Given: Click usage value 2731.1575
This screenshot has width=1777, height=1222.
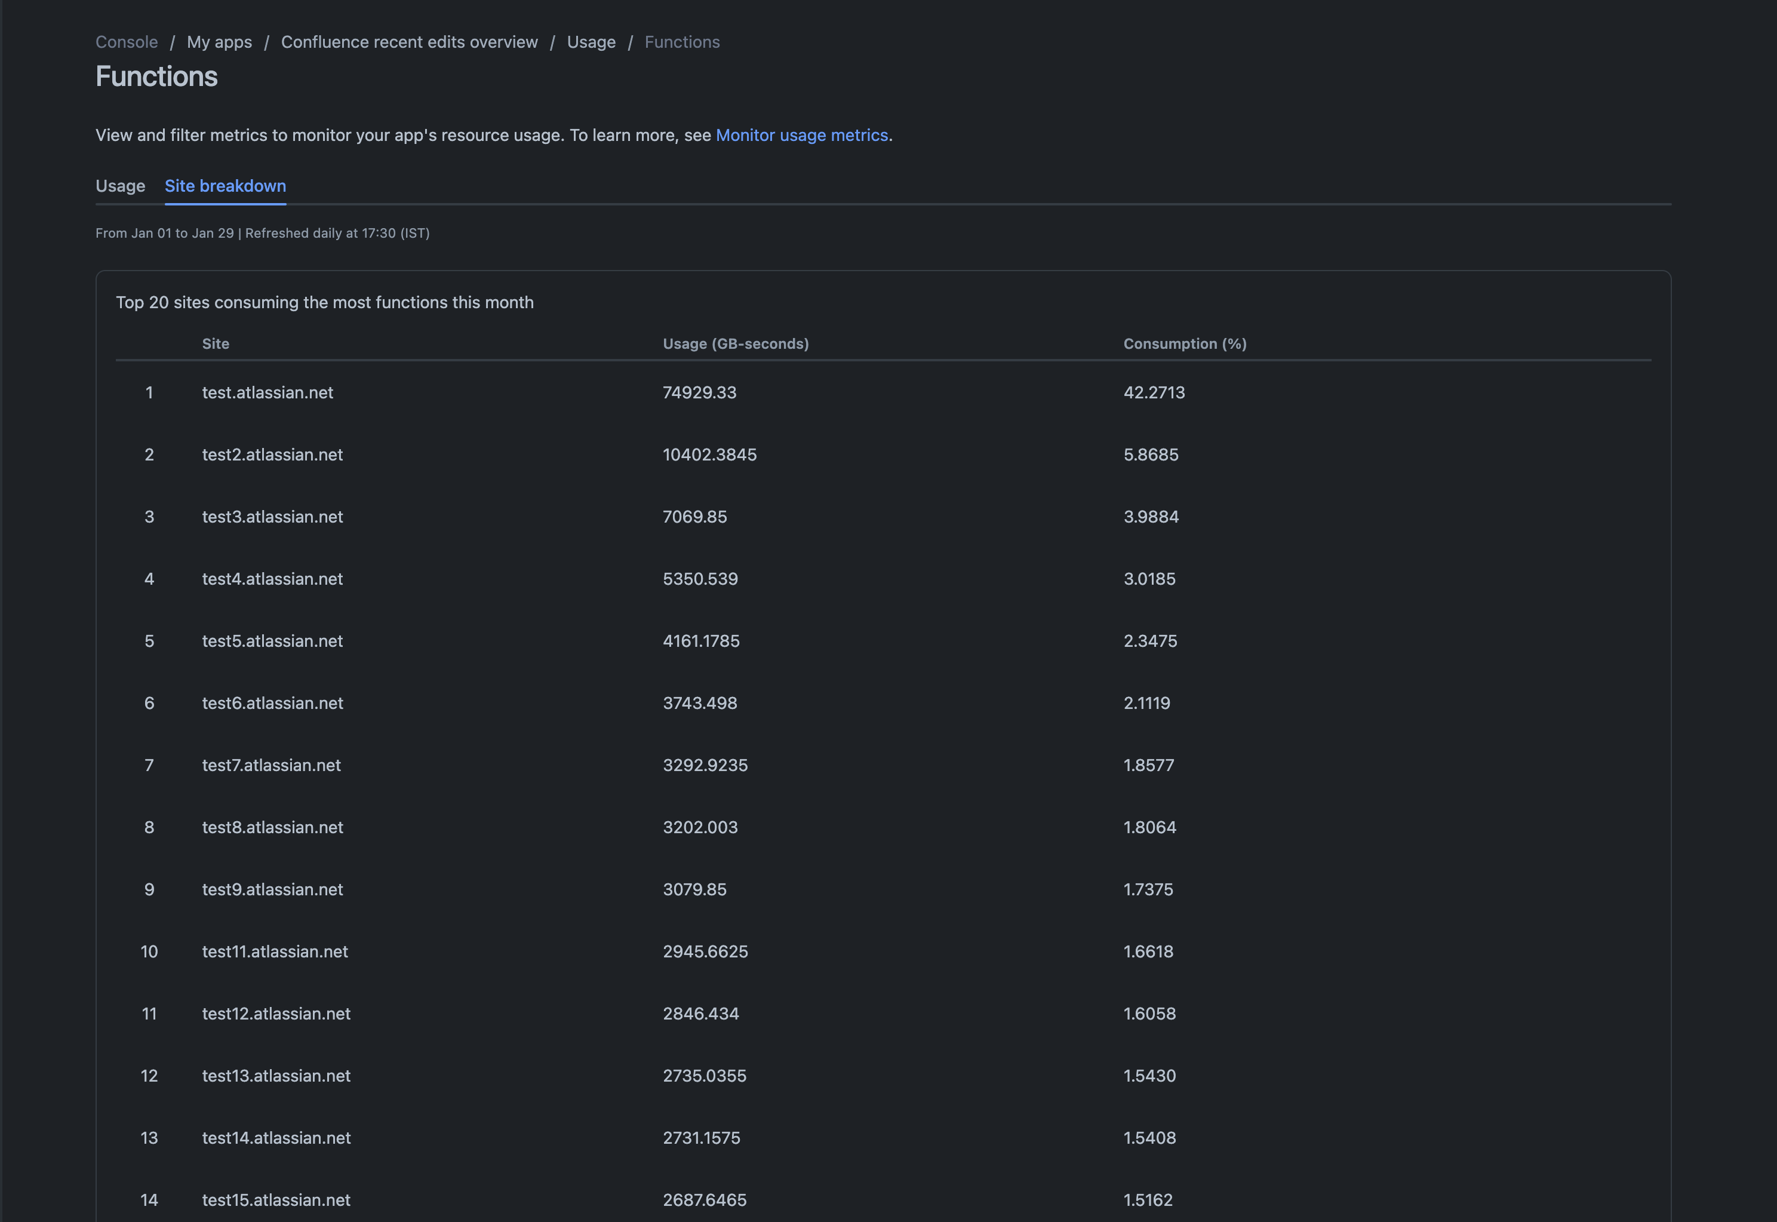Looking at the screenshot, I should 701,1137.
